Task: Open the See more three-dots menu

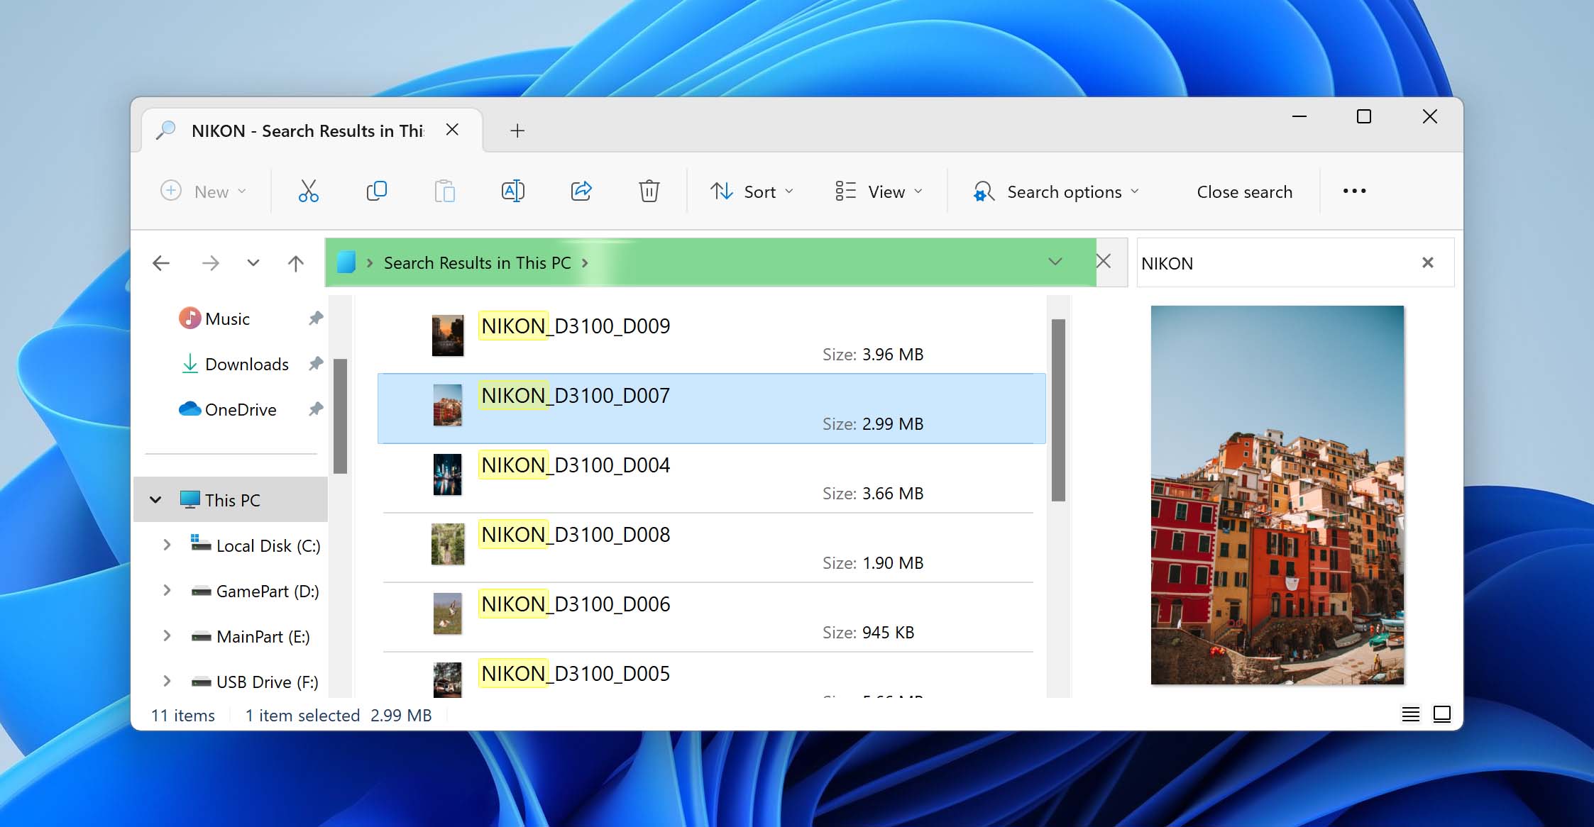Action: [x=1354, y=192]
